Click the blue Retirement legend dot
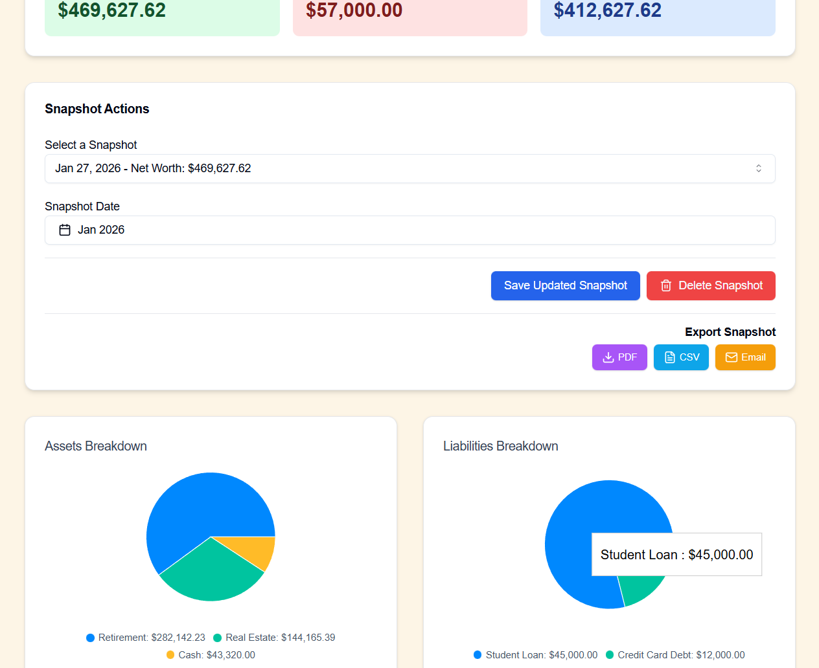Viewport: 819px width, 668px height. tap(90, 638)
